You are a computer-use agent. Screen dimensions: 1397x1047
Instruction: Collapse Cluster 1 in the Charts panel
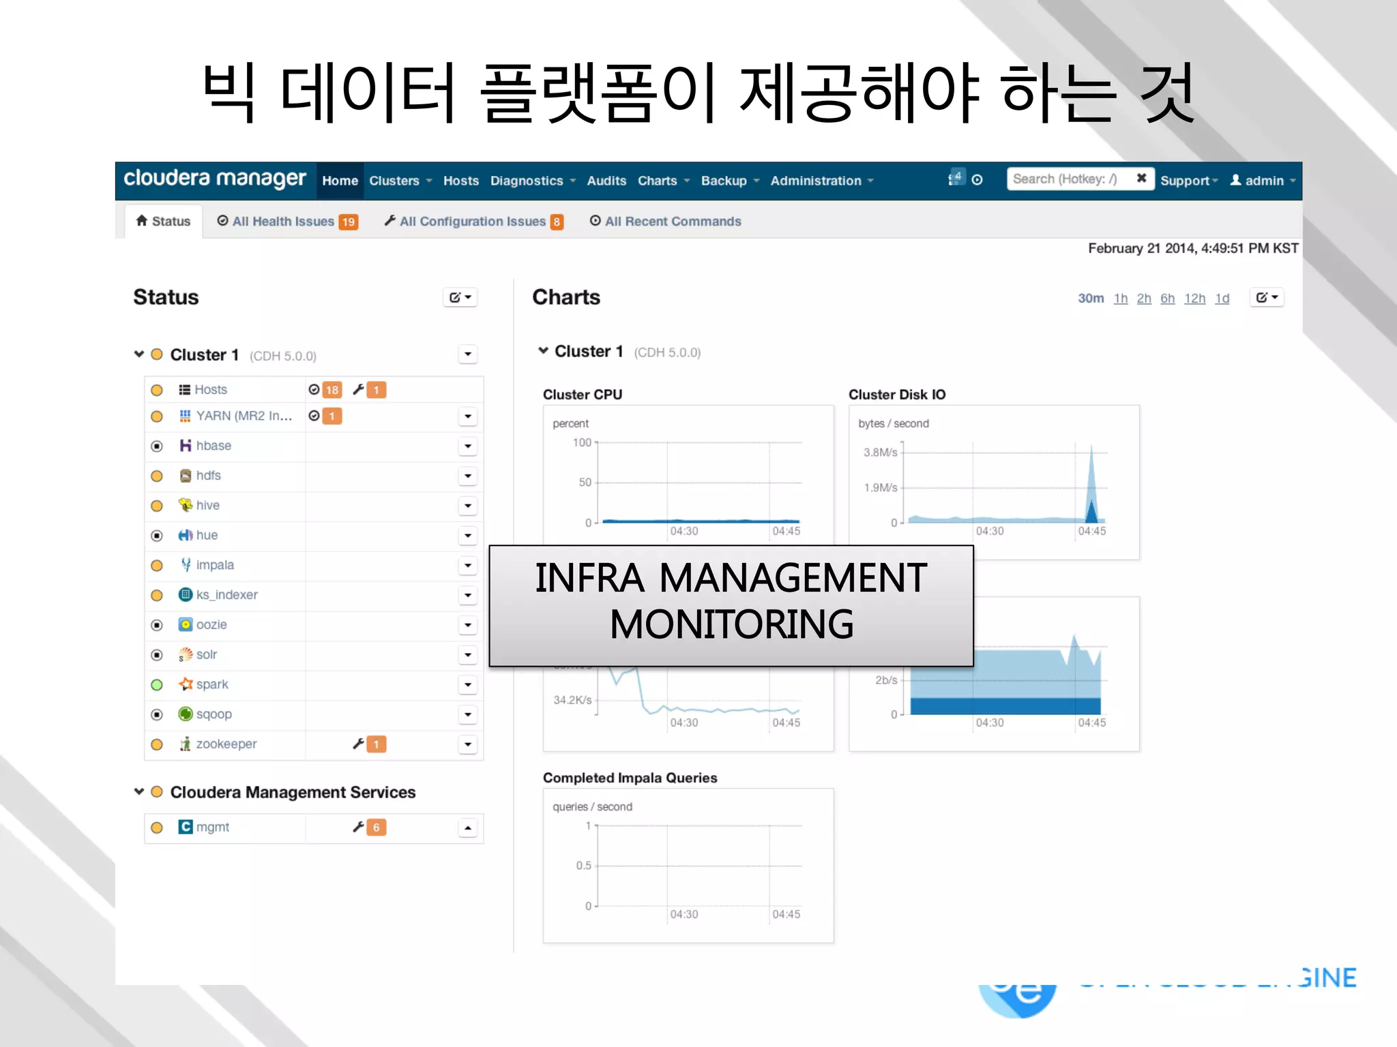click(x=544, y=351)
